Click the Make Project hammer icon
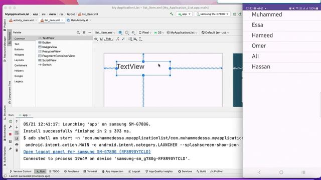 coord(172,14)
